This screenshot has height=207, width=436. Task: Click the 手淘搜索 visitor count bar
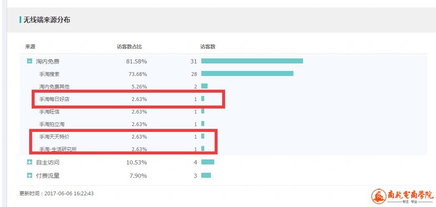click(247, 73)
